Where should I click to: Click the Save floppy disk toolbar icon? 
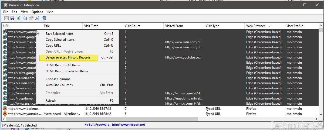coord(12,18)
